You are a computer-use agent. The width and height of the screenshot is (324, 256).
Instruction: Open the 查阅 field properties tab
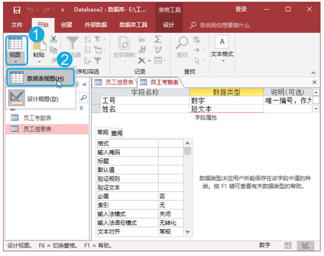[x=117, y=133]
